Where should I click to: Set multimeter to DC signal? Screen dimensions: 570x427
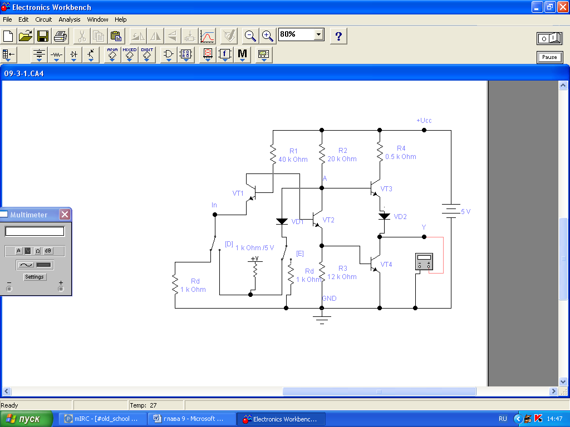[x=43, y=265]
